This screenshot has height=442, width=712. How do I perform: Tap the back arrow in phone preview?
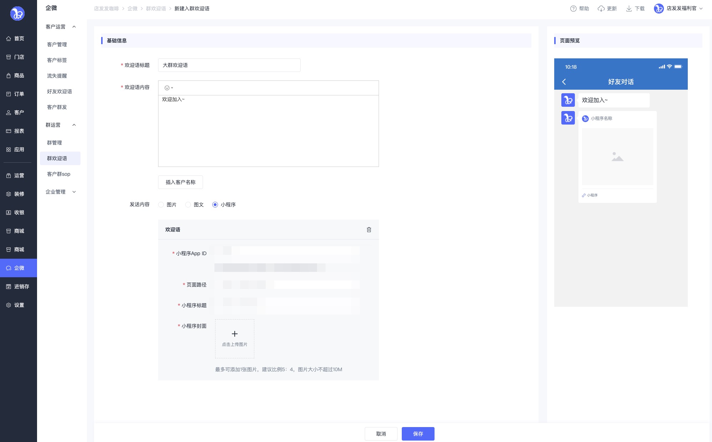(x=564, y=82)
